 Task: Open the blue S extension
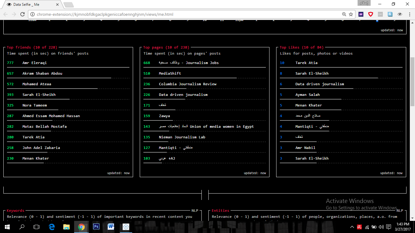point(390,14)
